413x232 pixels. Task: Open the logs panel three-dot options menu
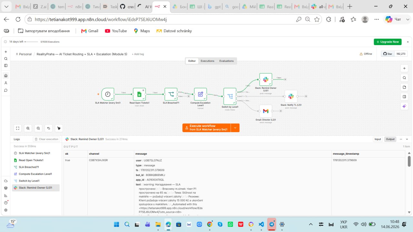[x=401, y=139]
